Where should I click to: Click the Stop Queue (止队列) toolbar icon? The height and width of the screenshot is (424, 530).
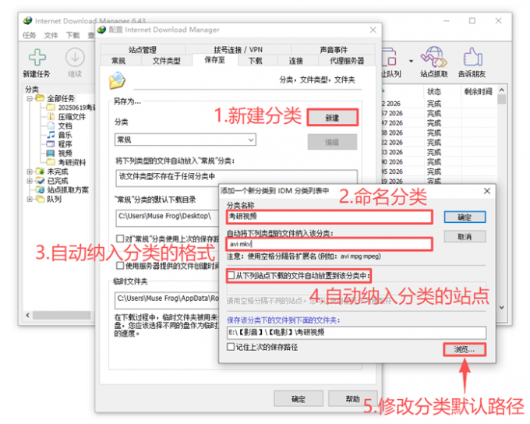click(390, 57)
